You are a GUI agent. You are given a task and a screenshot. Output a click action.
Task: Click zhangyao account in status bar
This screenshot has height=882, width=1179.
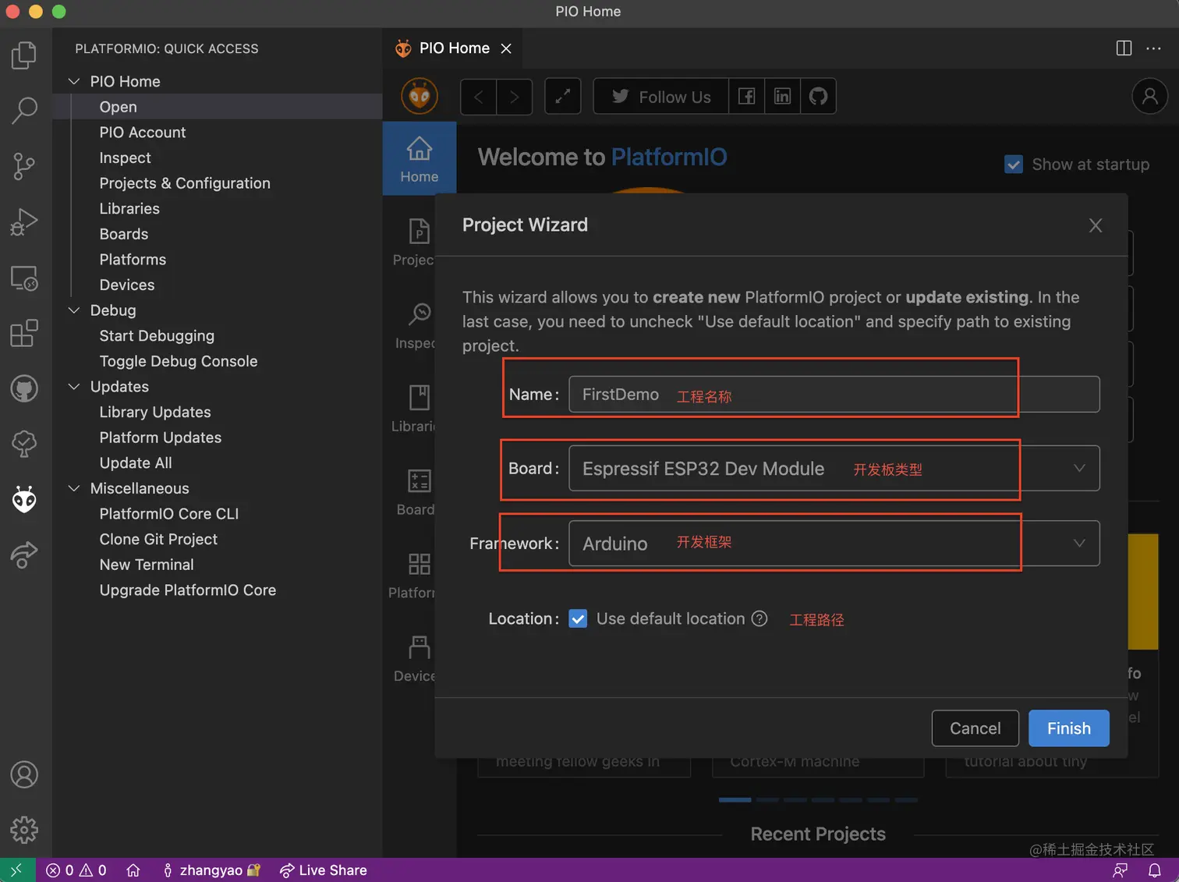(x=211, y=870)
